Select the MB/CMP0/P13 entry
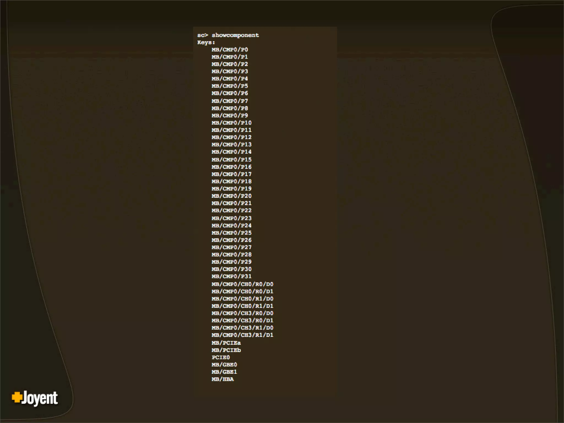The width and height of the screenshot is (564, 423). pos(232,144)
